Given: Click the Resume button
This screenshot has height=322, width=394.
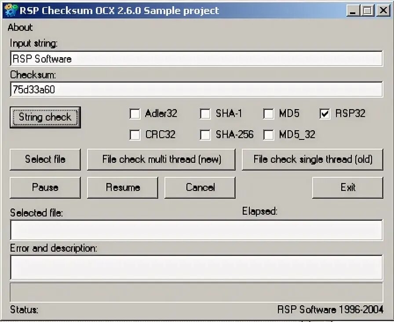Looking at the screenshot, I should pyautogui.click(x=123, y=187).
